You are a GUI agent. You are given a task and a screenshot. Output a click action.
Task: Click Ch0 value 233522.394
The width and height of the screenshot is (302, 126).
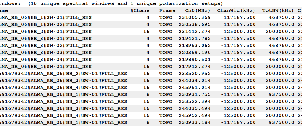195,101
